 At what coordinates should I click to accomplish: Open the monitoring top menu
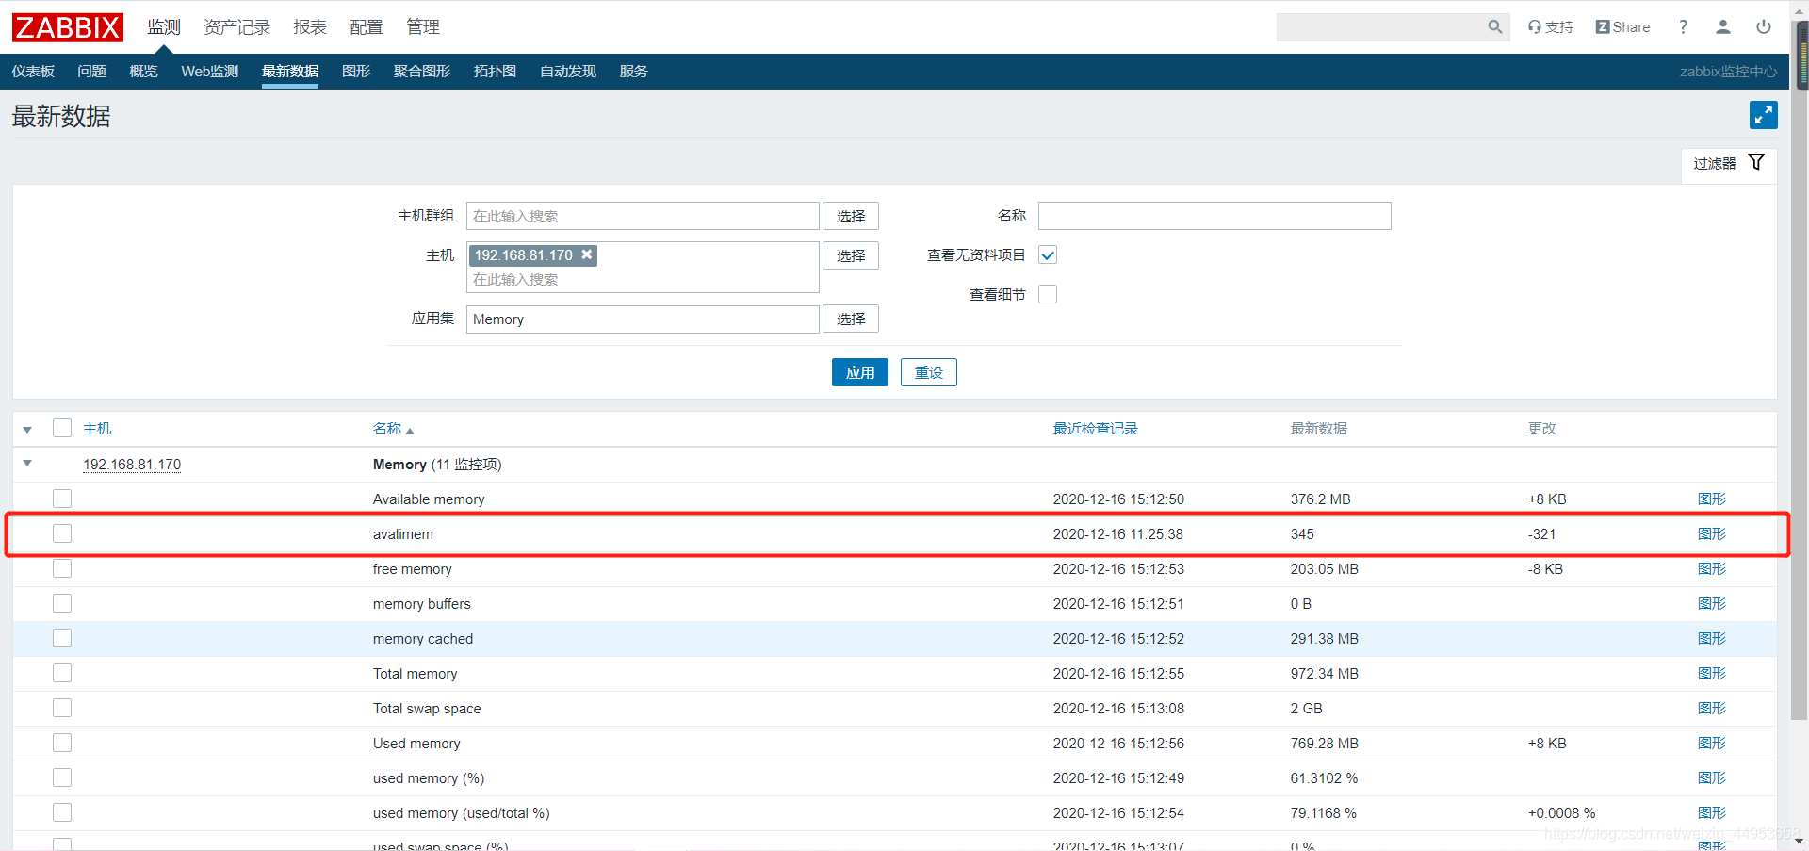pyautogui.click(x=164, y=27)
